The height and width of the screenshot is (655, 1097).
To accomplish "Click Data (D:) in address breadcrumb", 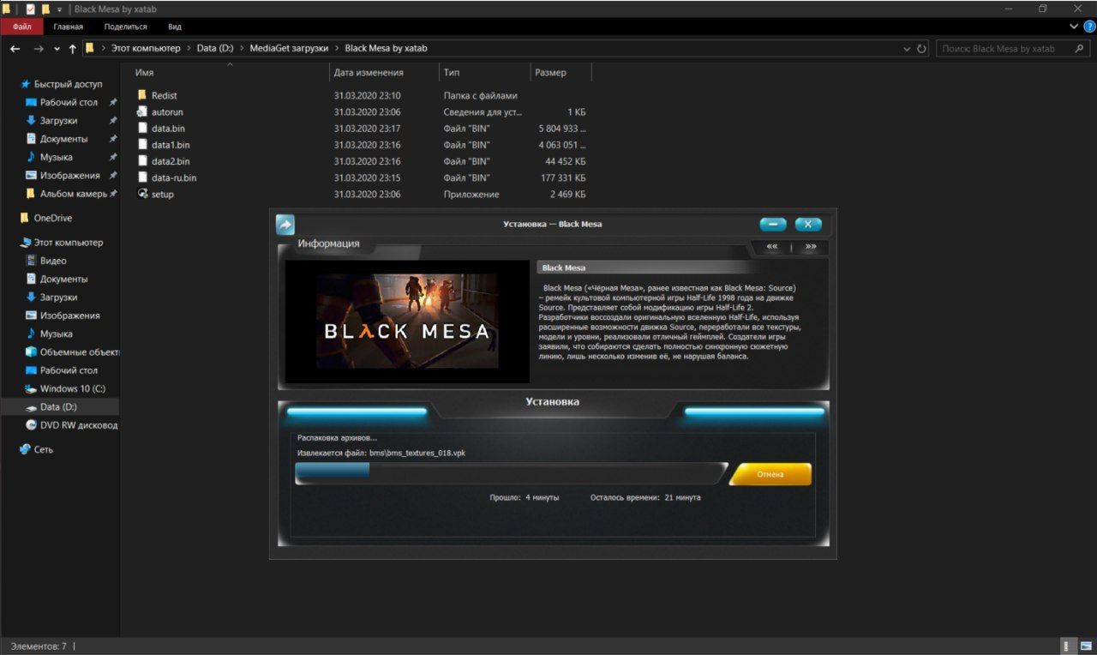I will (215, 49).
